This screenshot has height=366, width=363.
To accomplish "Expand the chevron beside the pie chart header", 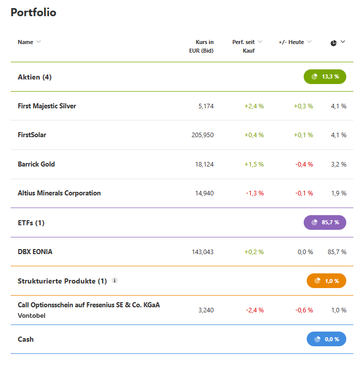I will [x=343, y=42].
